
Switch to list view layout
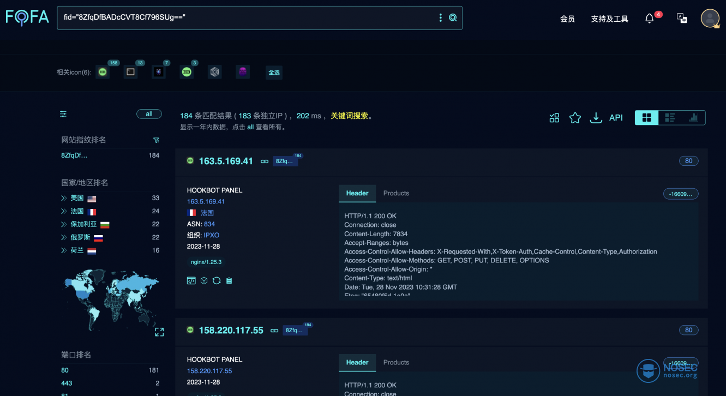pos(670,118)
